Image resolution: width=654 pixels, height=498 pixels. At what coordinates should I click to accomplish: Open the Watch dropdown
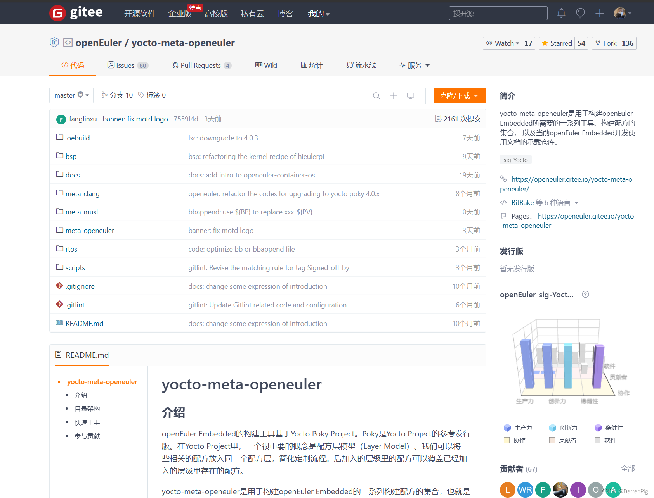coord(502,43)
